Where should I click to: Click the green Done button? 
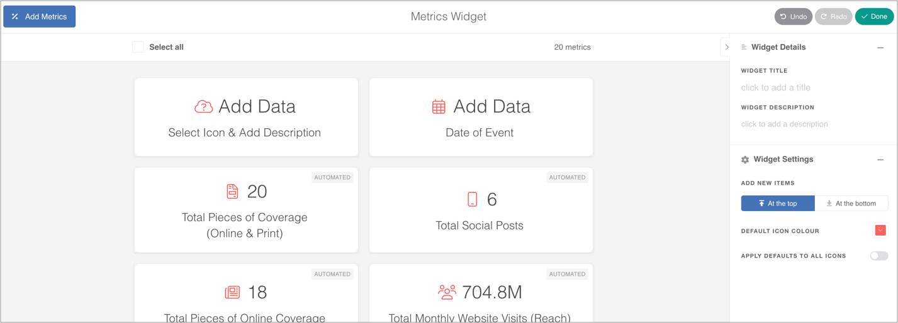(874, 17)
